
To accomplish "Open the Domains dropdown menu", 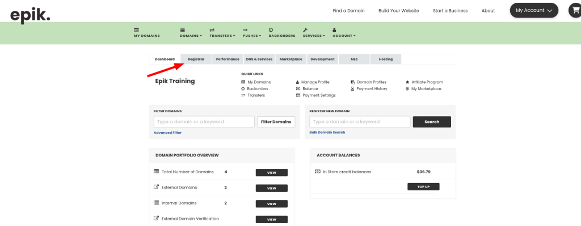I will 191,36.
